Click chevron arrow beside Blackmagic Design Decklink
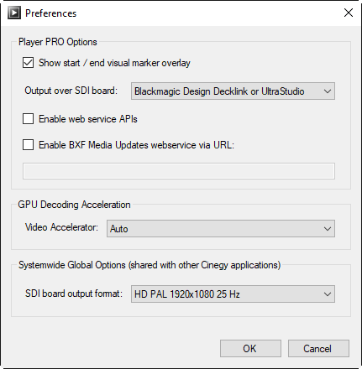The height and width of the screenshot is (369, 362). [x=328, y=91]
